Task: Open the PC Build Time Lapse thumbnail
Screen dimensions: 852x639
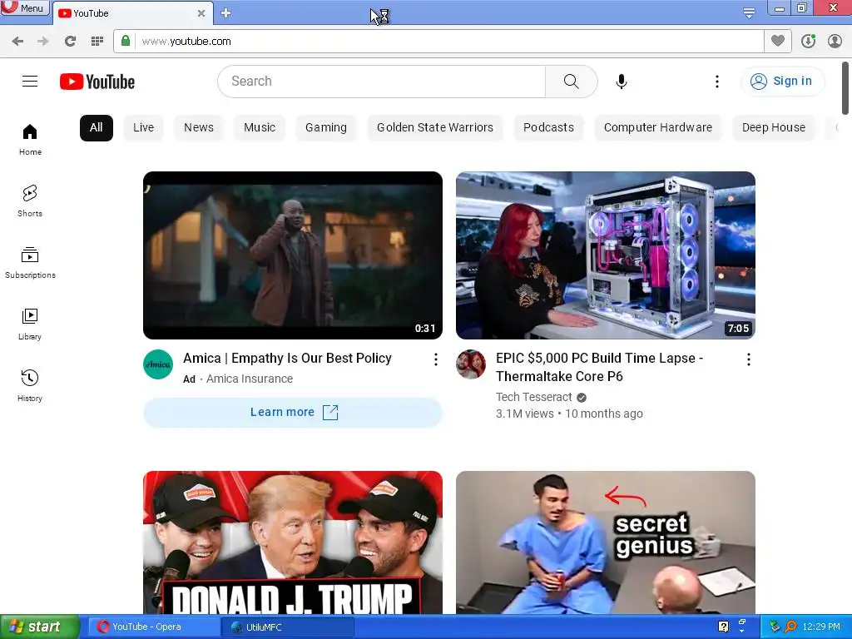Action: pos(606,255)
